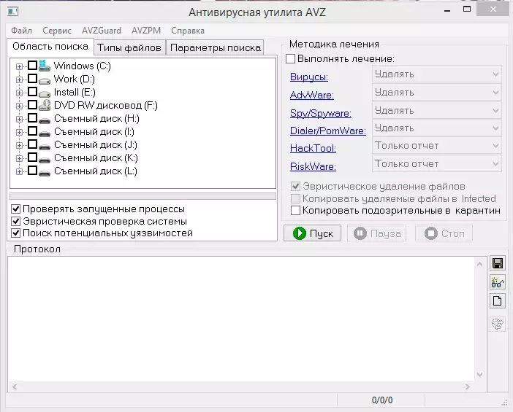Image resolution: width=513 pixels, height=412 pixels.
Task: Click the scan progress bar under drive list
Action: [x=142, y=196]
